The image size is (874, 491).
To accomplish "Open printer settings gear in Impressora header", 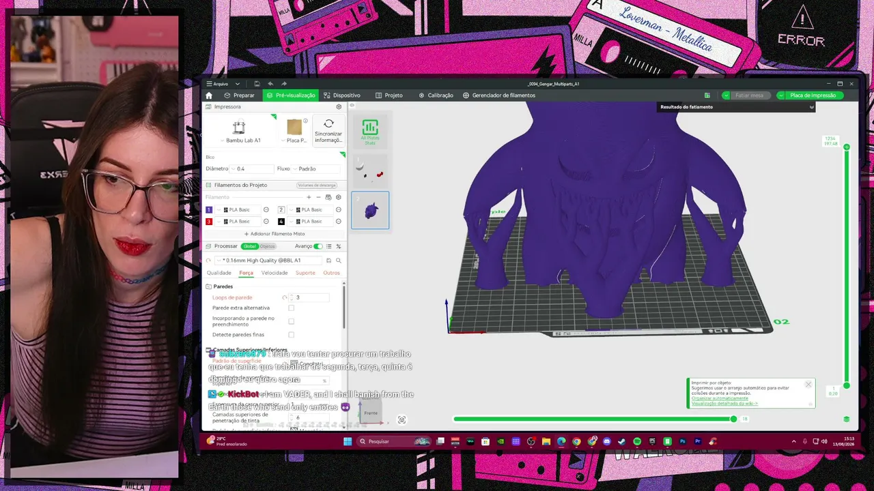I will click(x=339, y=107).
